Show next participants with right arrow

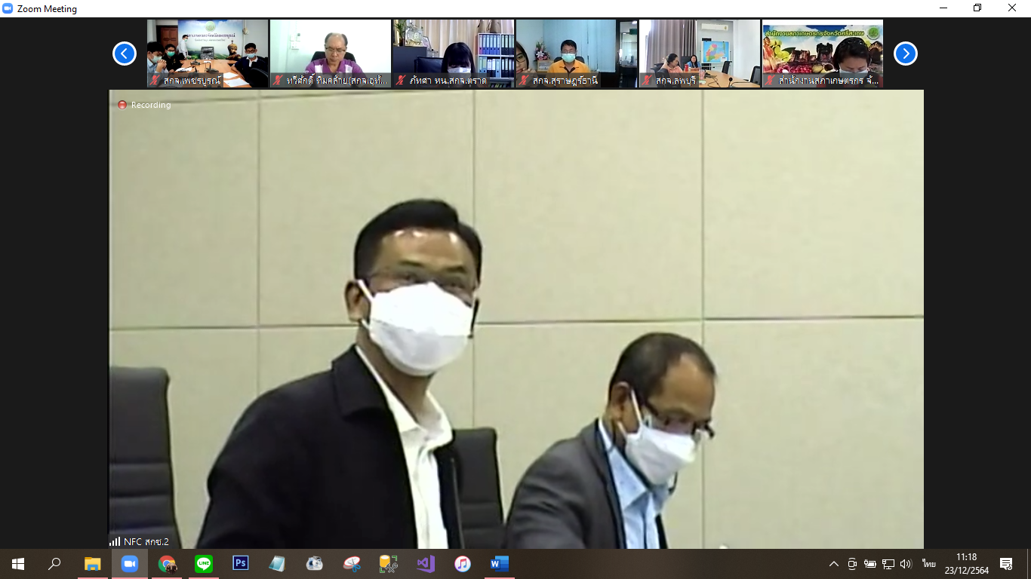pyautogui.click(x=906, y=54)
